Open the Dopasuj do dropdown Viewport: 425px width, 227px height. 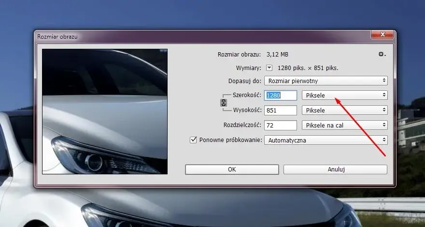point(326,81)
